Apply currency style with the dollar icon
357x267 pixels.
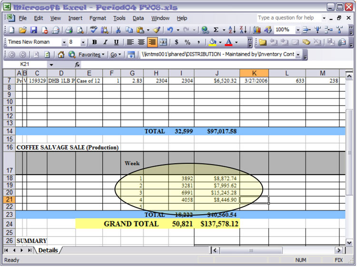coord(177,42)
